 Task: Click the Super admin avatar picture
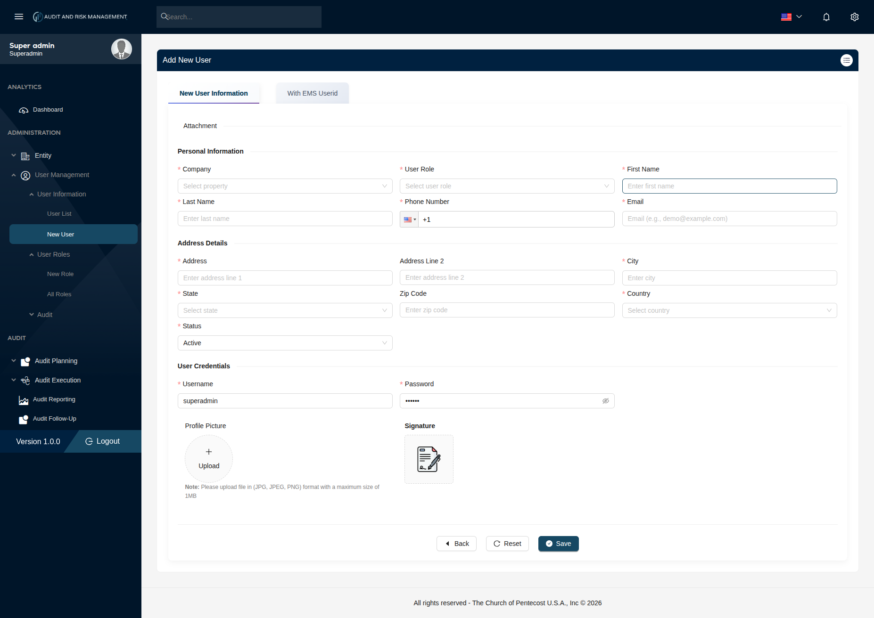coord(121,49)
